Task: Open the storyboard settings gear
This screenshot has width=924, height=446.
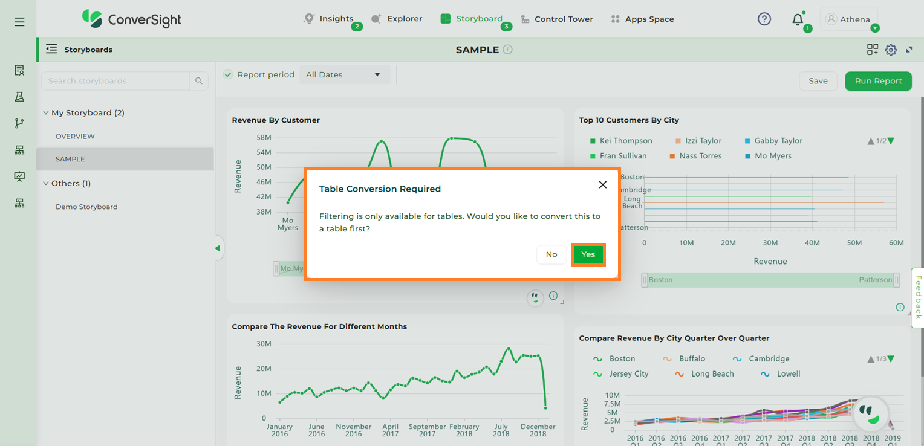Action: pos(890,50)
